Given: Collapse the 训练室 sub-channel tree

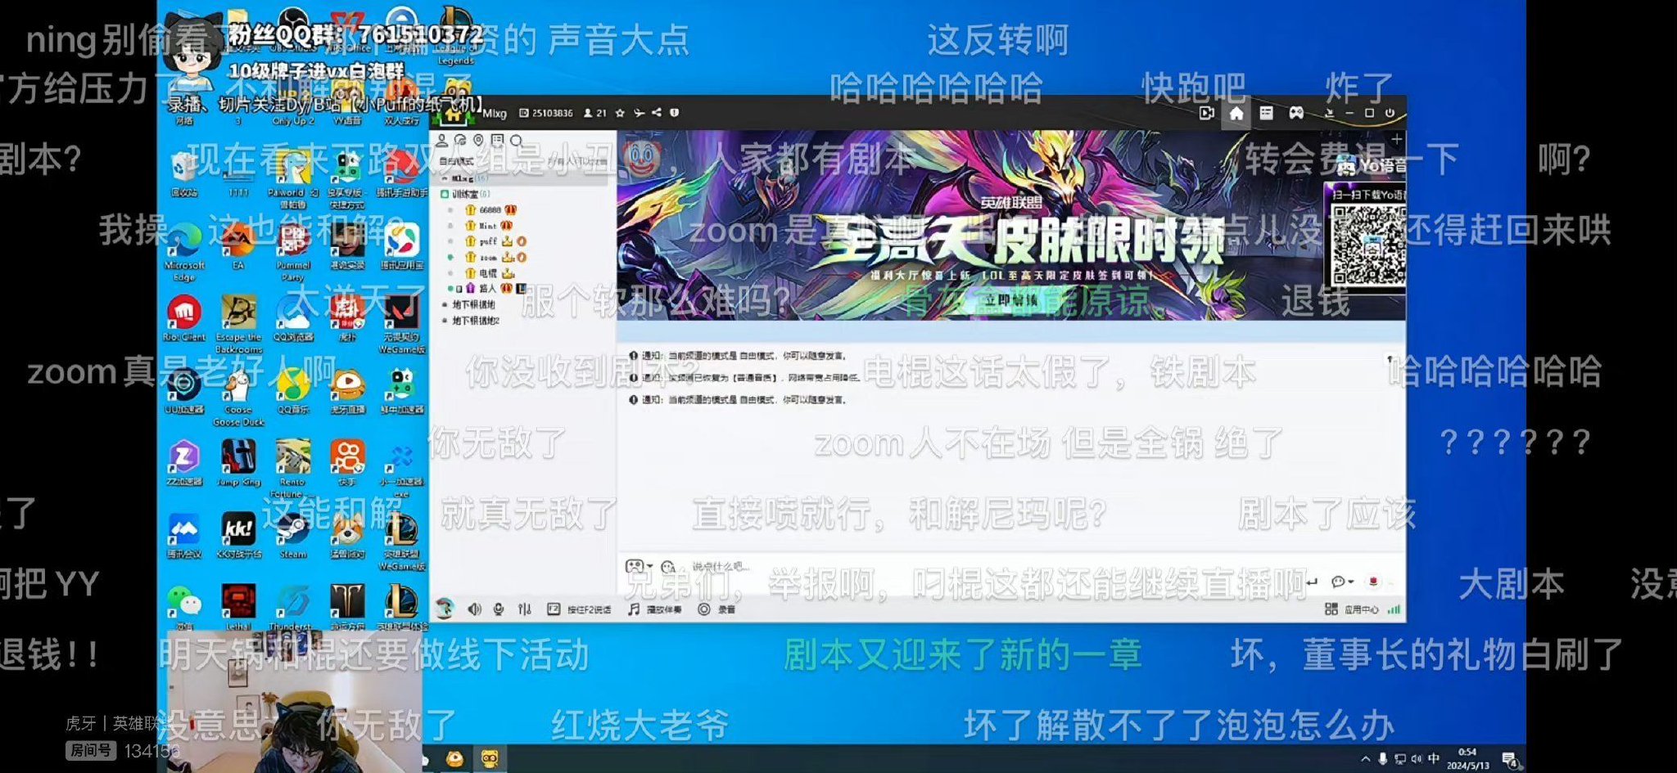Looking at the screenshot, I should tap(445, 194).
